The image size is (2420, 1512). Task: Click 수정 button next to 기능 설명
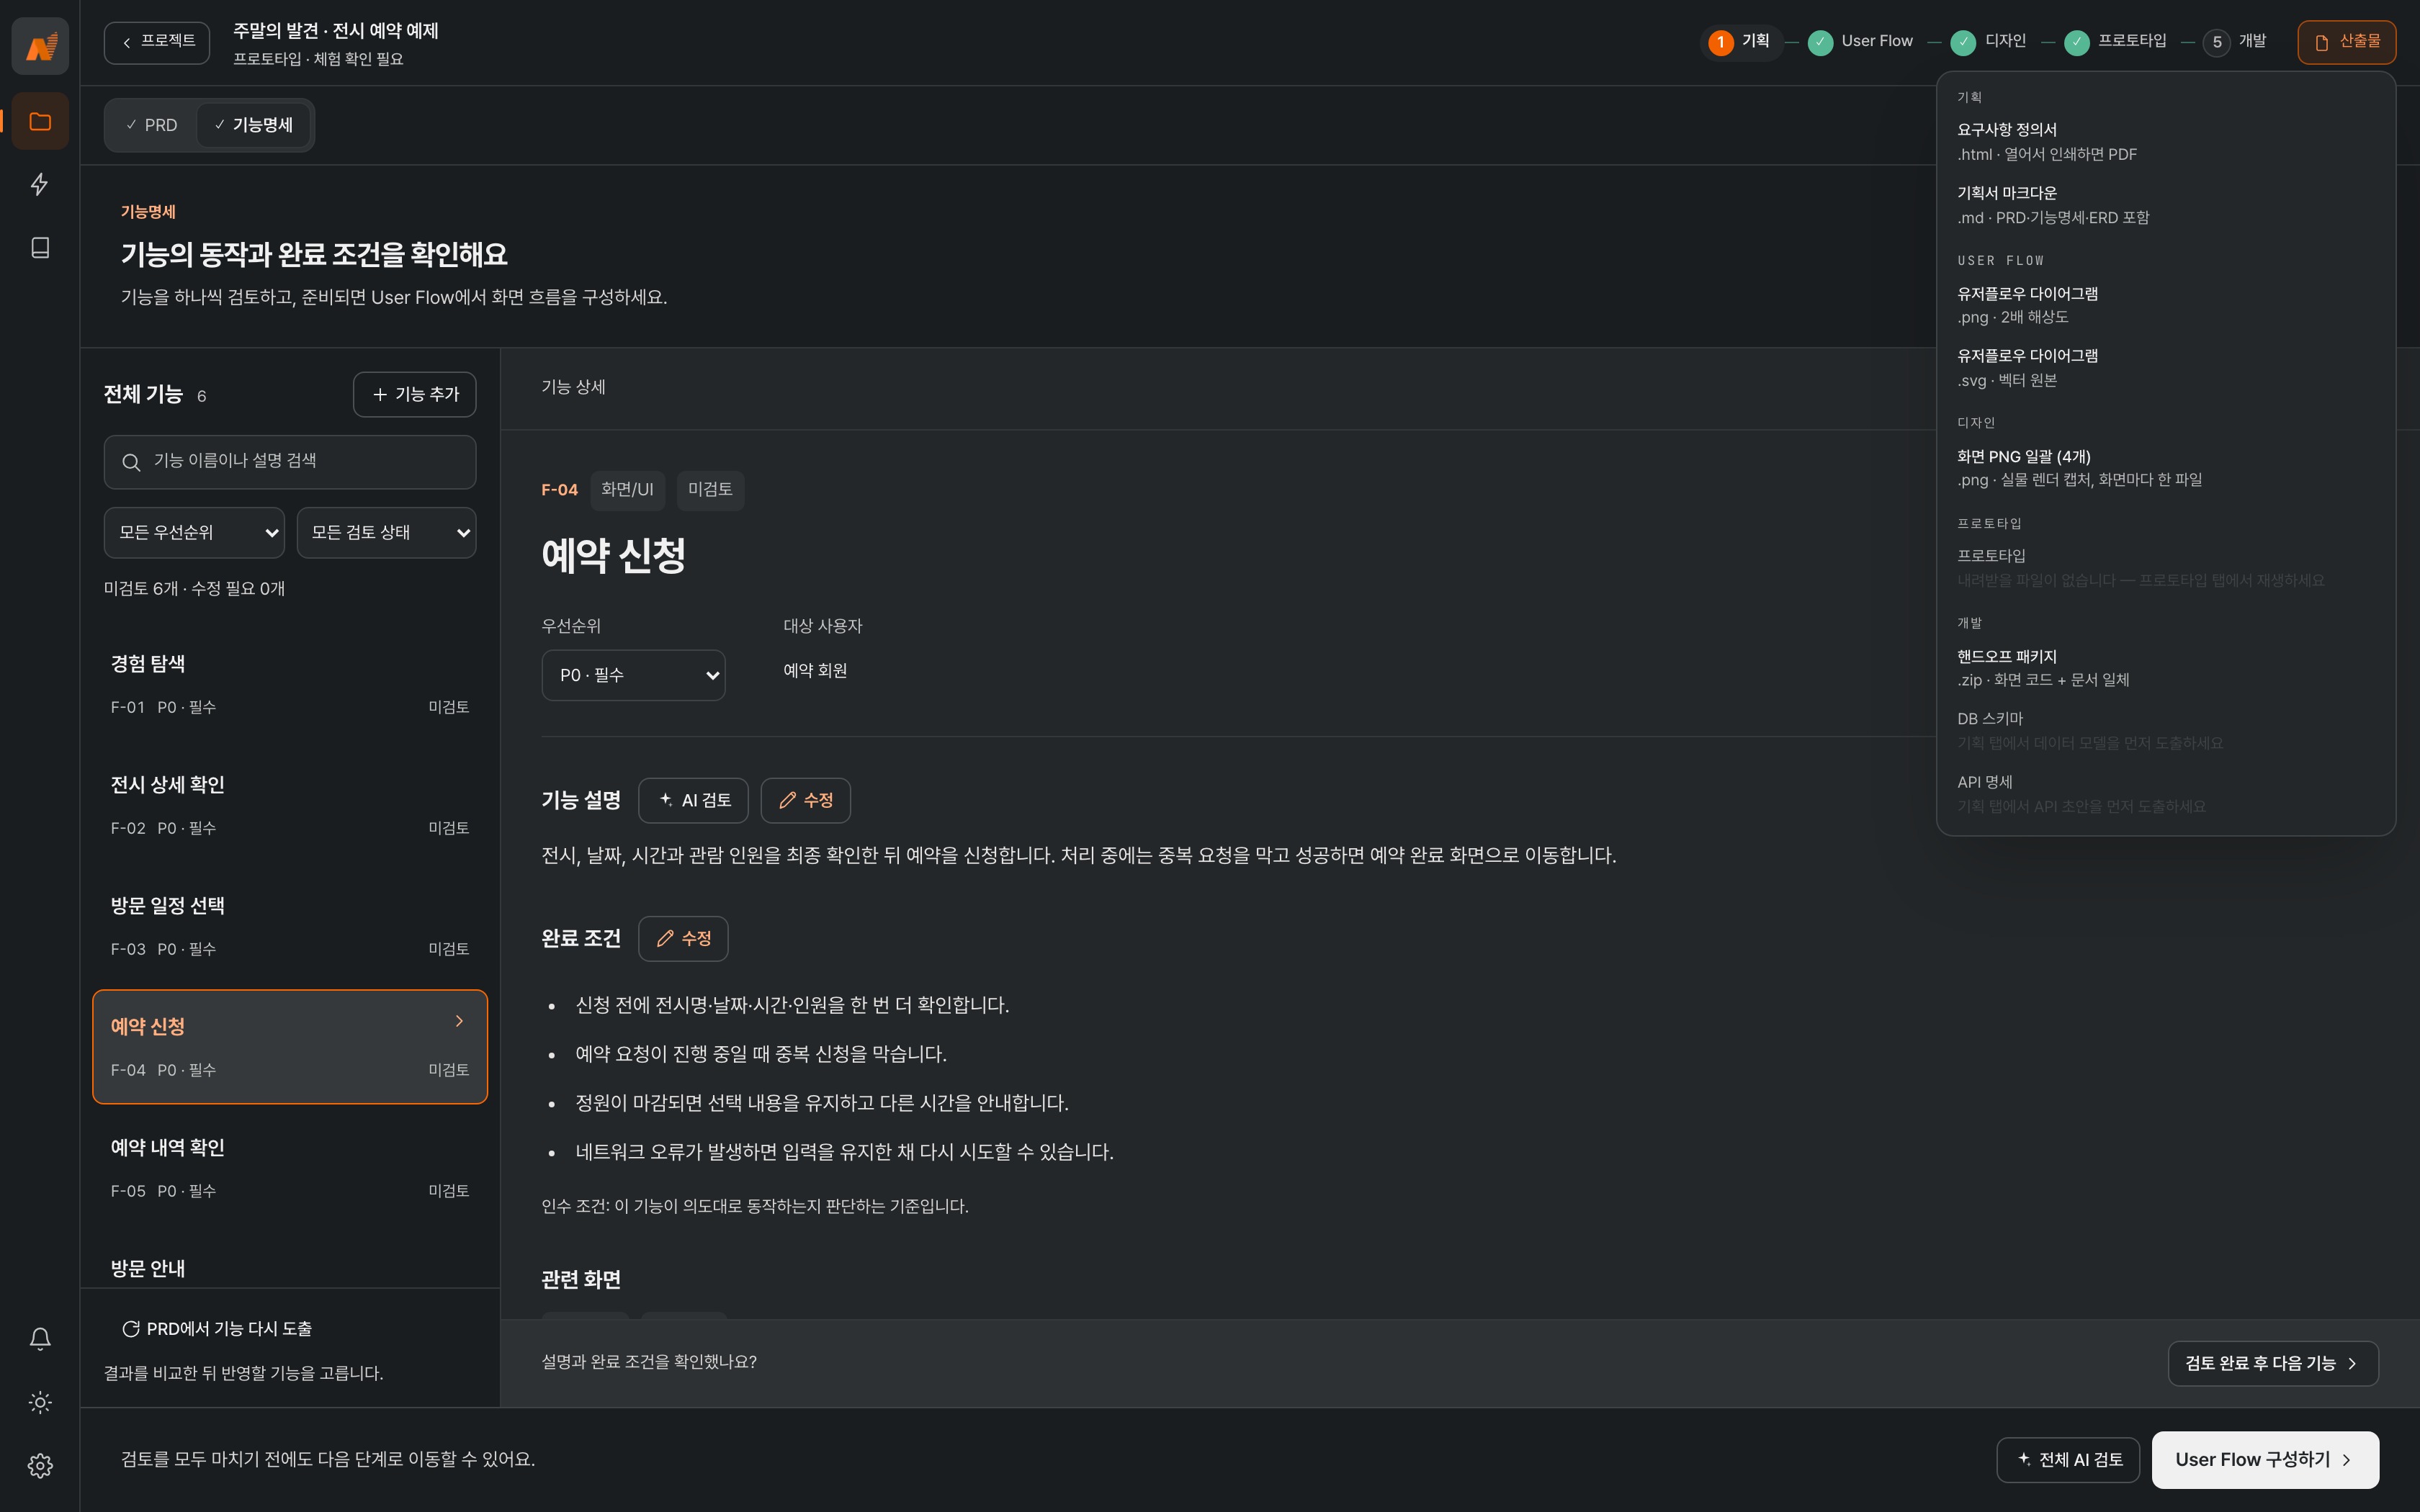[805, 800]
